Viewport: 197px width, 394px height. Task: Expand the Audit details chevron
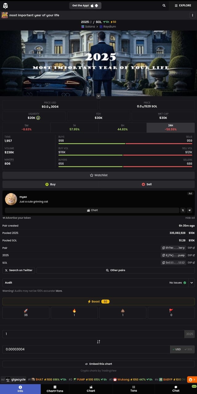(x=191, y=283)
